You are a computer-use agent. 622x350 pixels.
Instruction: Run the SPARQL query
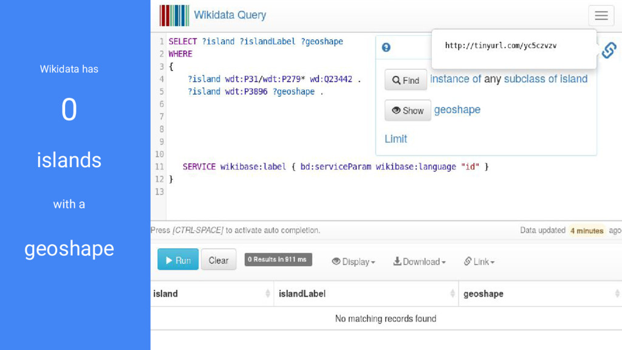point(178,259)
